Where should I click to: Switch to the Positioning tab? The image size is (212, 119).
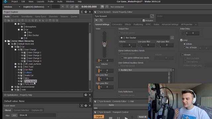(x=138, y=24)
